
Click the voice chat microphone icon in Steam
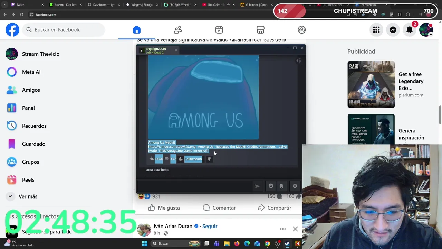tap(295, 186)
